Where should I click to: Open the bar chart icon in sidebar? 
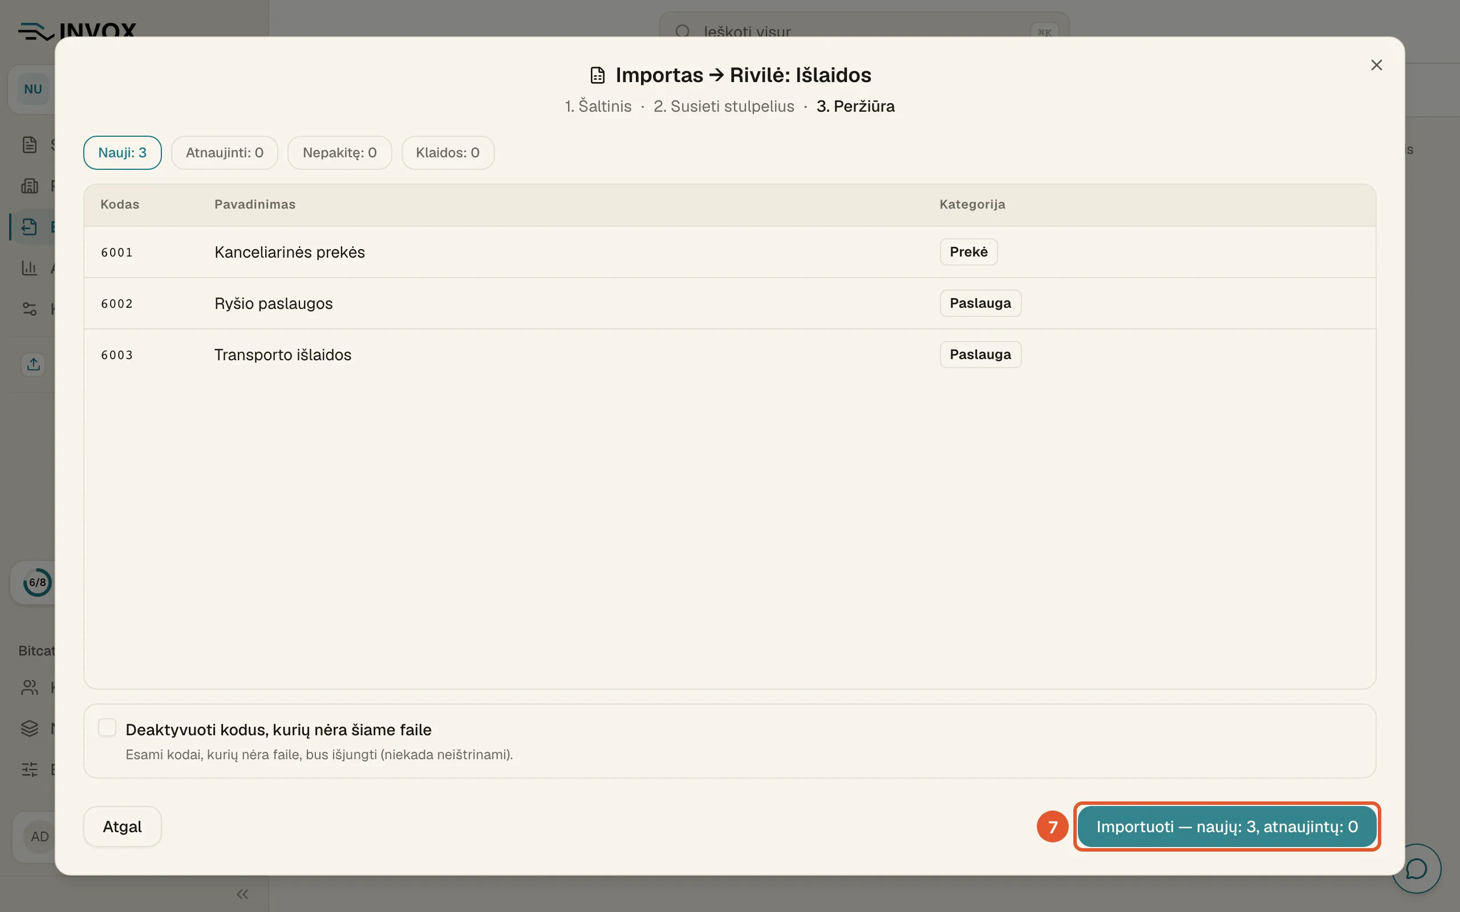coord(30,268)
